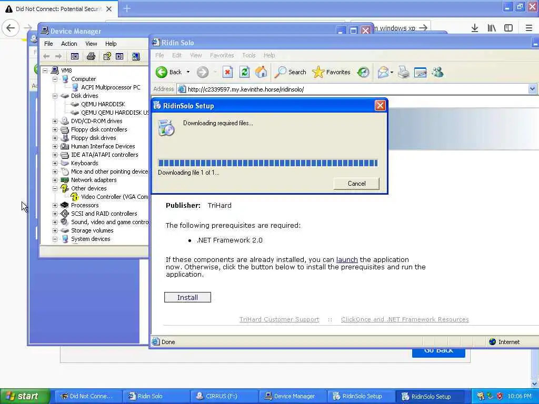Close the RidinSolo Setup dialog

pos(380,105)
